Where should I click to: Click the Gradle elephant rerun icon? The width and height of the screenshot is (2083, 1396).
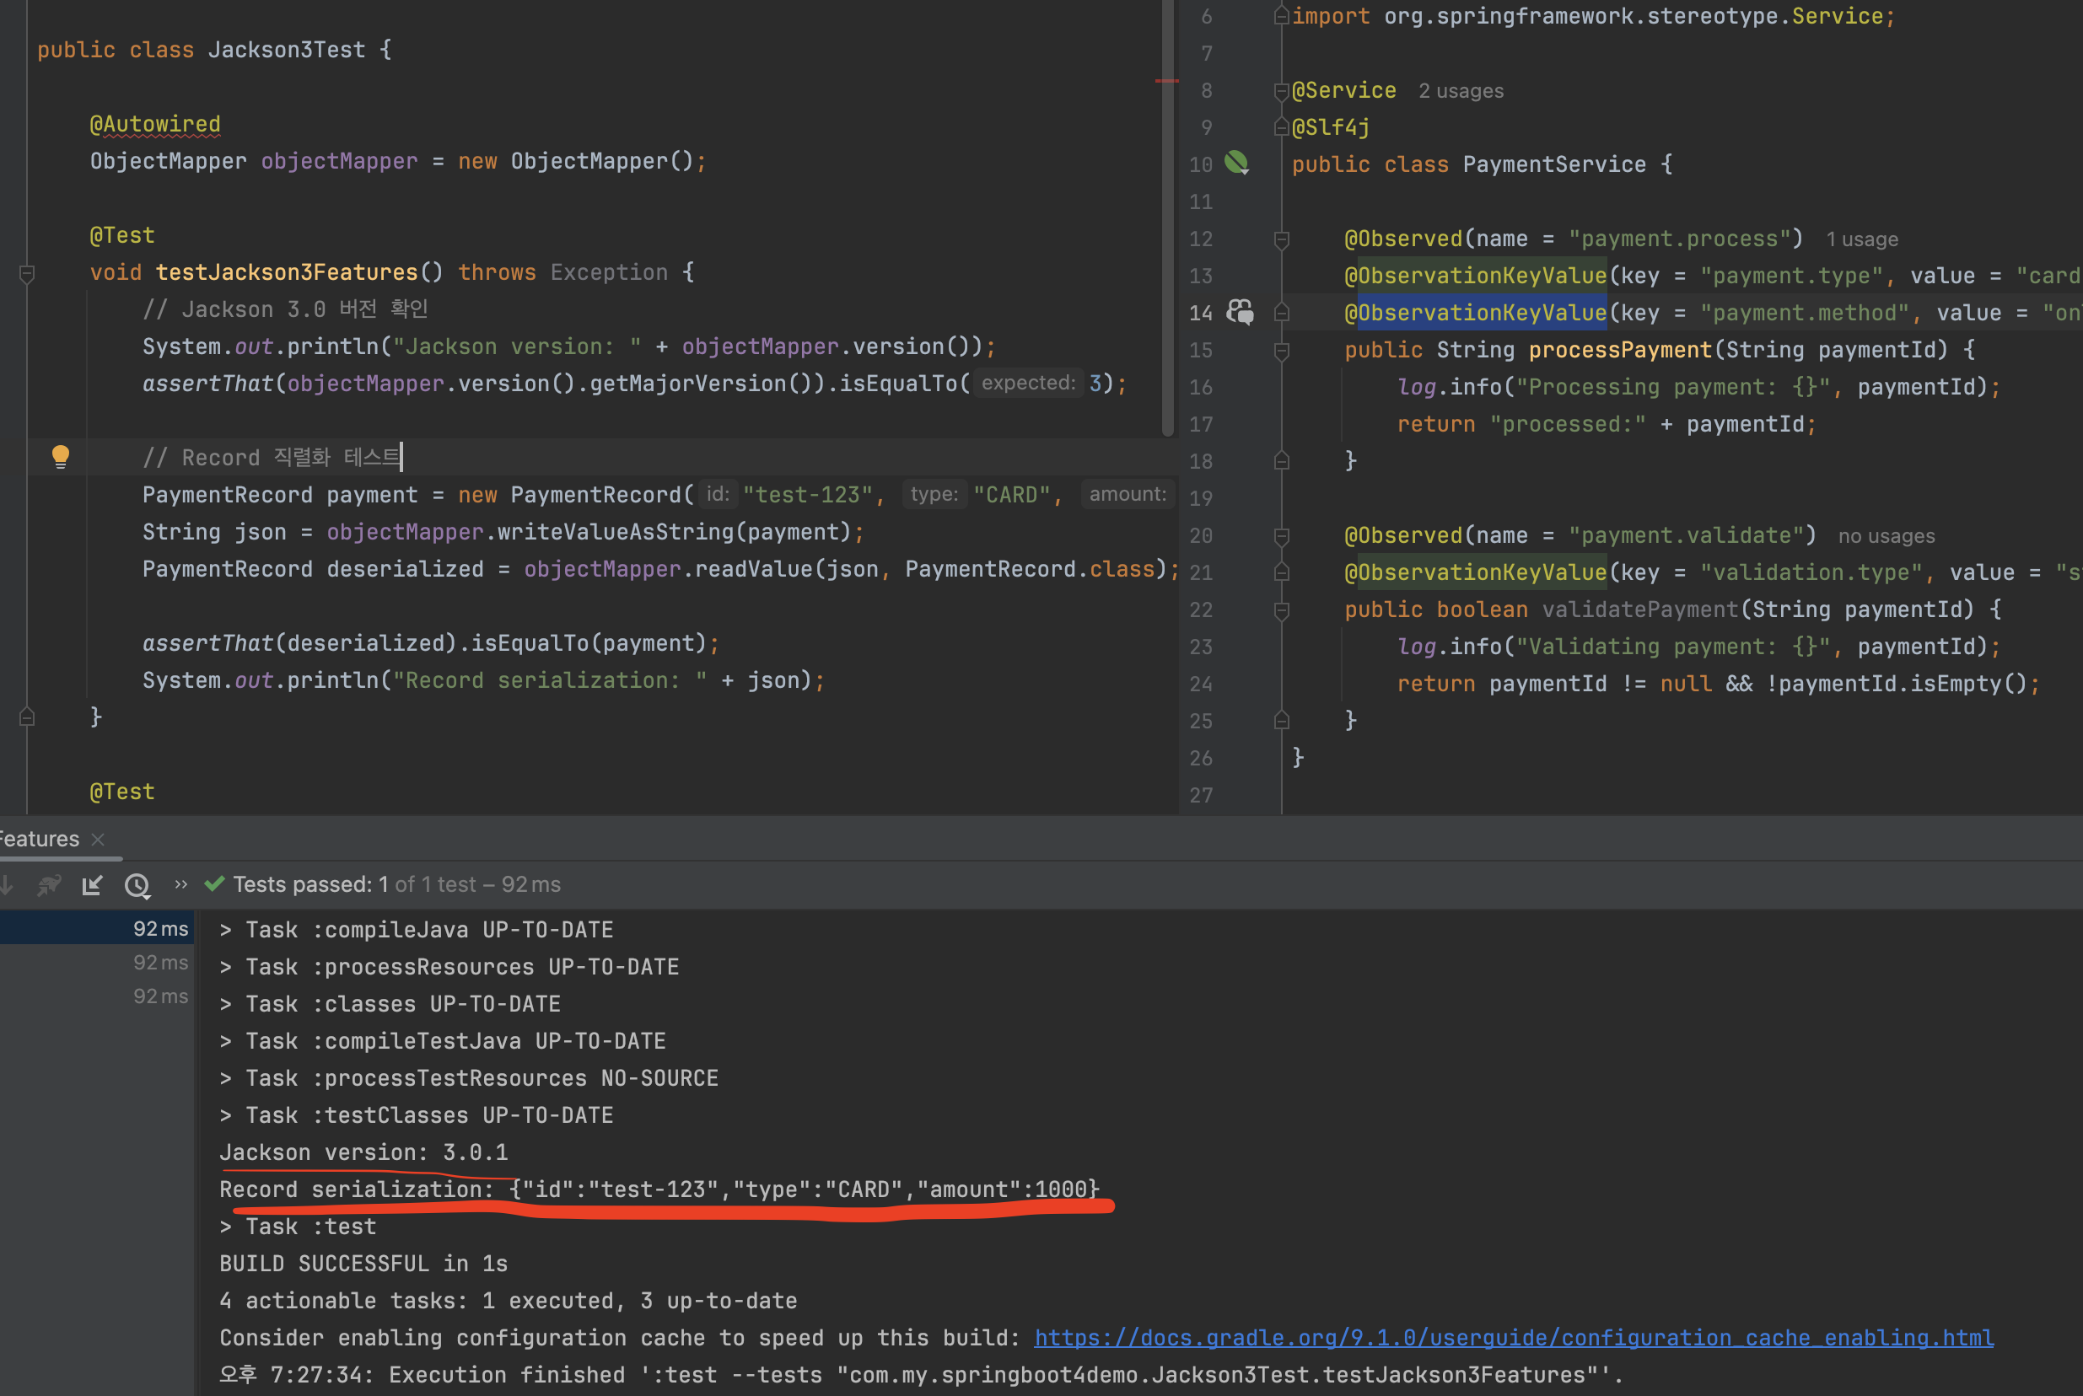(x=49, y=884)
